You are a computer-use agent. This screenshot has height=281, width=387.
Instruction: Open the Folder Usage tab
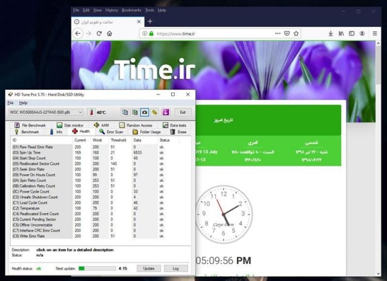(x=146, y=132)
